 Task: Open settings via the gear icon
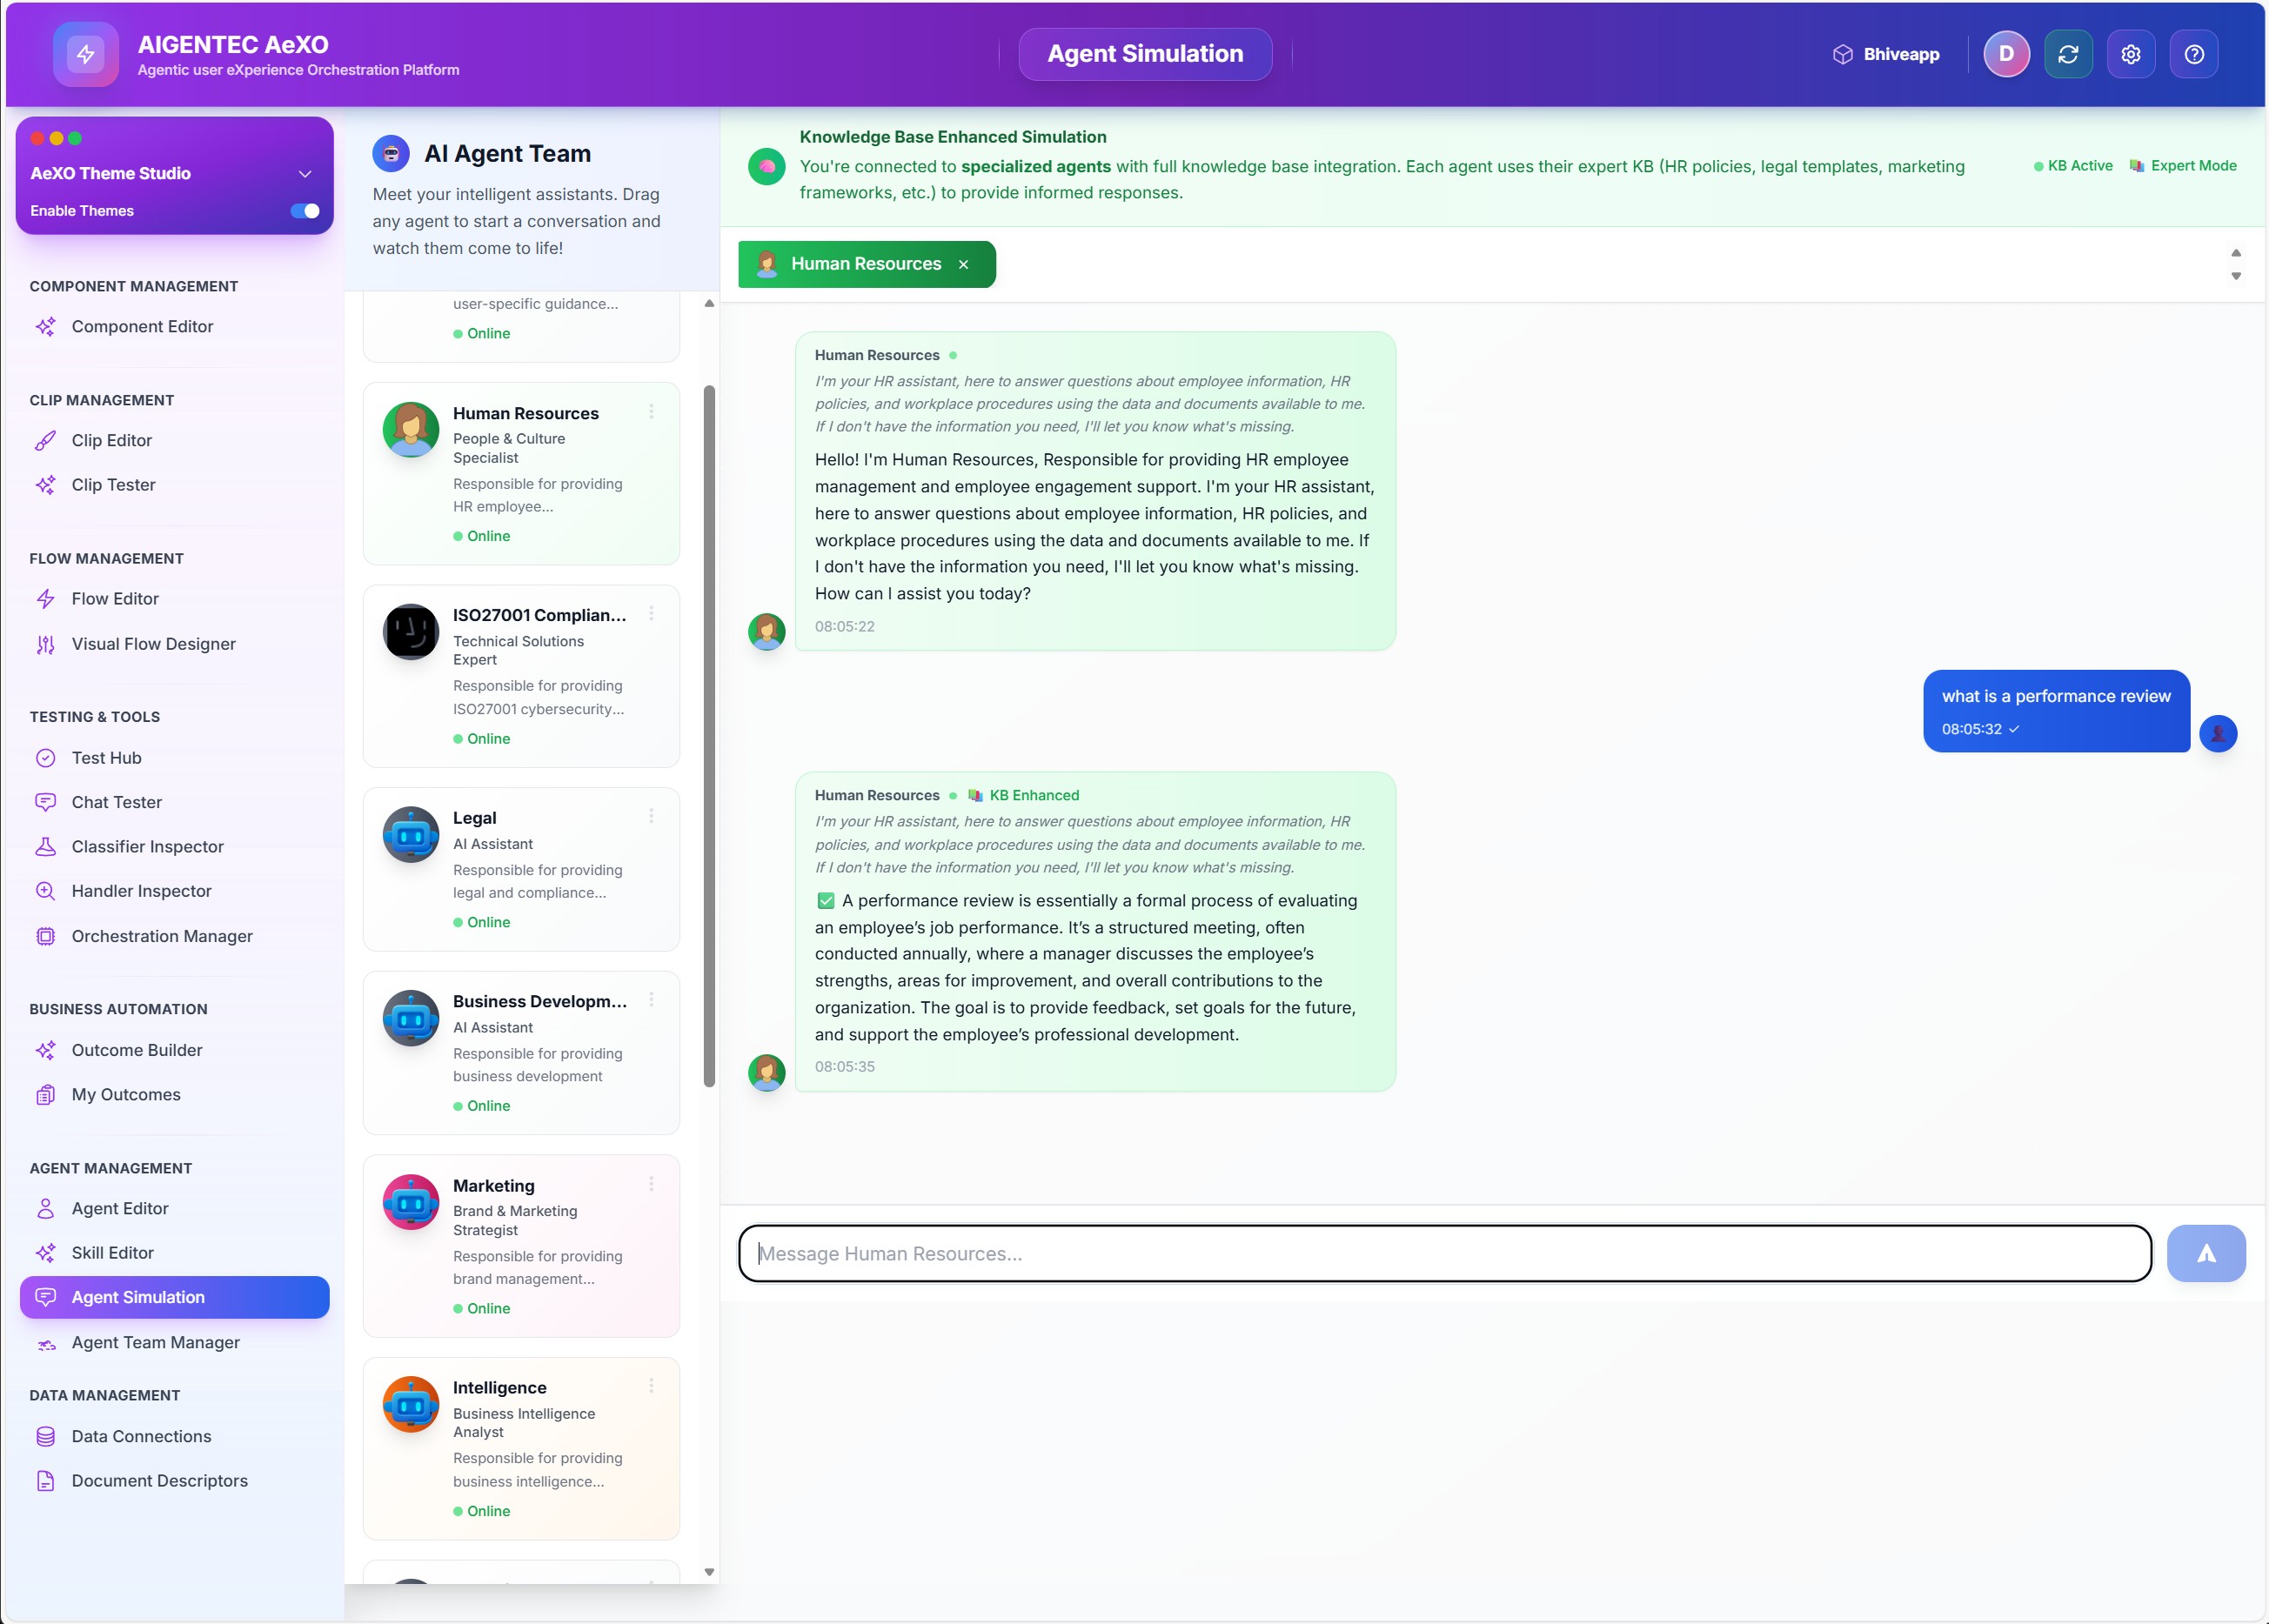(2131, 53)
